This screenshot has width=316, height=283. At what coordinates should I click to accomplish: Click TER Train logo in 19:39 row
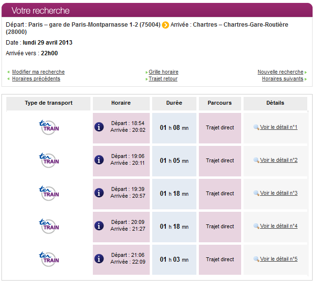(x=49, y=193)
